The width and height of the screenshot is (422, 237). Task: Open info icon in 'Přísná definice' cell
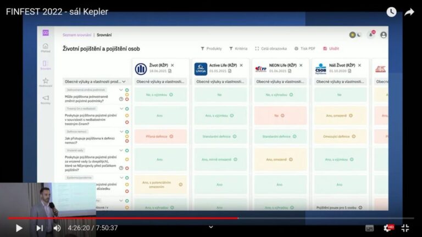tap(171, 137)
